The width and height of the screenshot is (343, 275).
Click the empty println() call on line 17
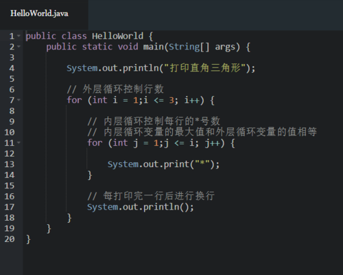[x=141, y=207]
